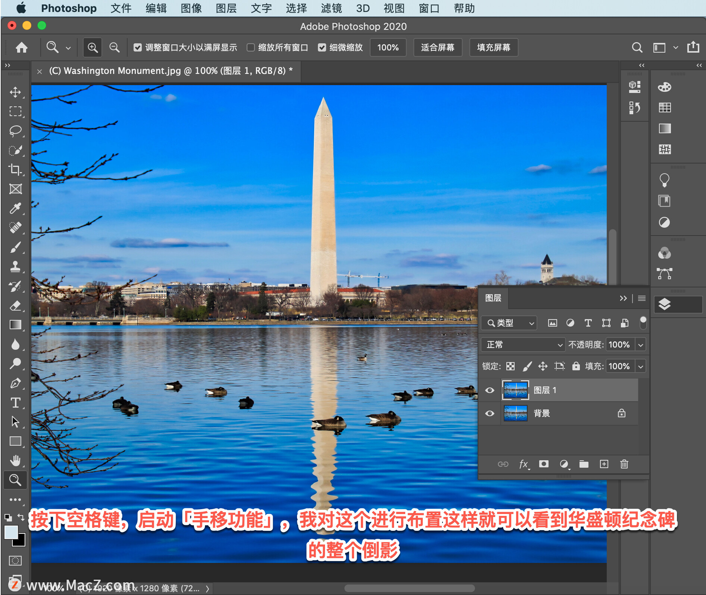706x595 pixels.
Task: Disable scrubby zoom checkbox
Action: pos(322,47)
